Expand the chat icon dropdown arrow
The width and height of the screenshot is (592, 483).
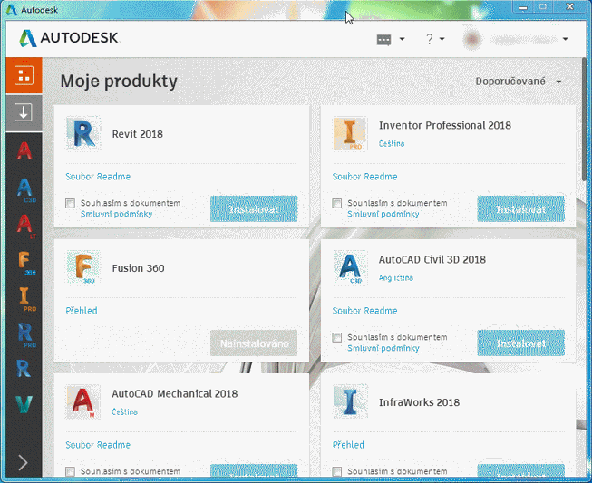[x=403, y=39]
